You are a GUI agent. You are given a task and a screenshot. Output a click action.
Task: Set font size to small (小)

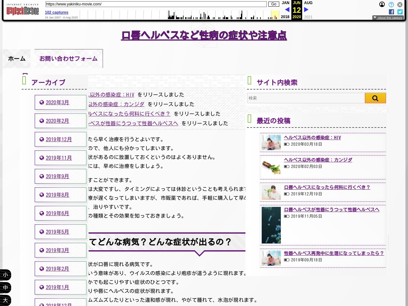point(5,275)
